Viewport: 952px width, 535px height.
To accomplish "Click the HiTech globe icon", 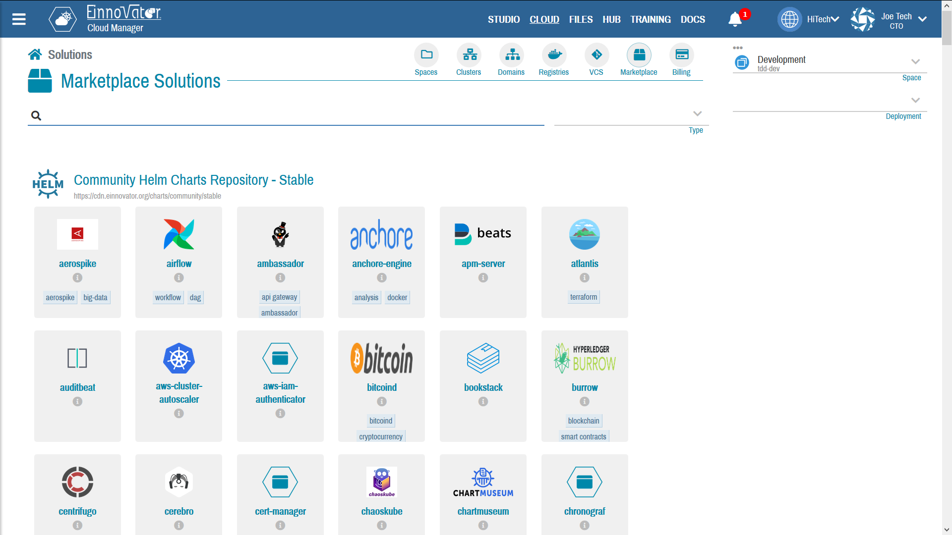I will tap(789, 19).
